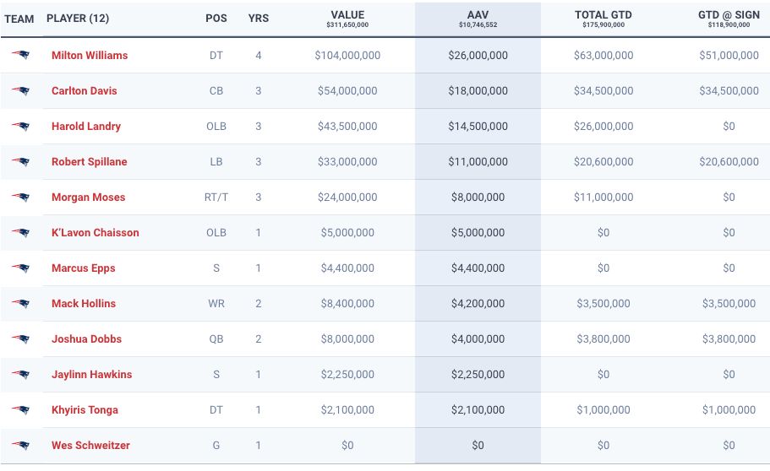This screenshot has width=770, height=471.
Task: Click the team logo next to Harold Landry
Action: 20,127
